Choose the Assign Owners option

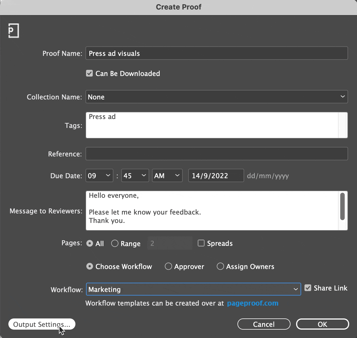pyautogui.click(x=220, y=266)
